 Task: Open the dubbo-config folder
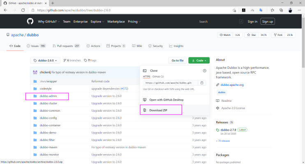[x=48, y=118]
